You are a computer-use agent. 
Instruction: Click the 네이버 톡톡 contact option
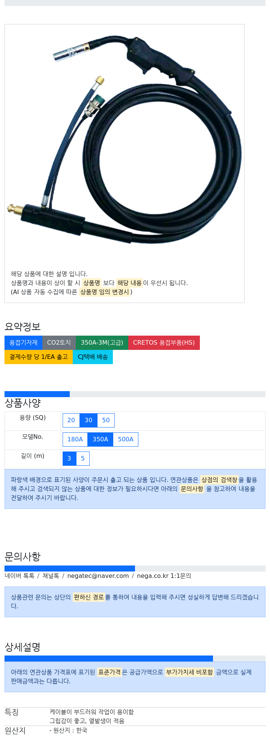point(19,576)
